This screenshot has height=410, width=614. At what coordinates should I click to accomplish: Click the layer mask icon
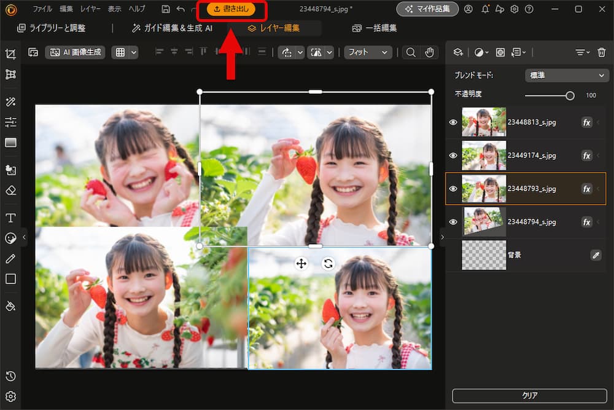(x=500, y=52)
